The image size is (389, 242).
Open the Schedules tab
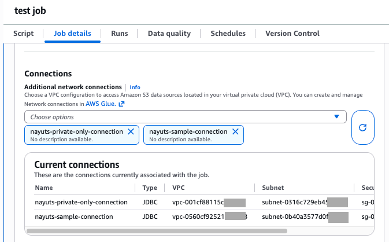coord(228,34)
